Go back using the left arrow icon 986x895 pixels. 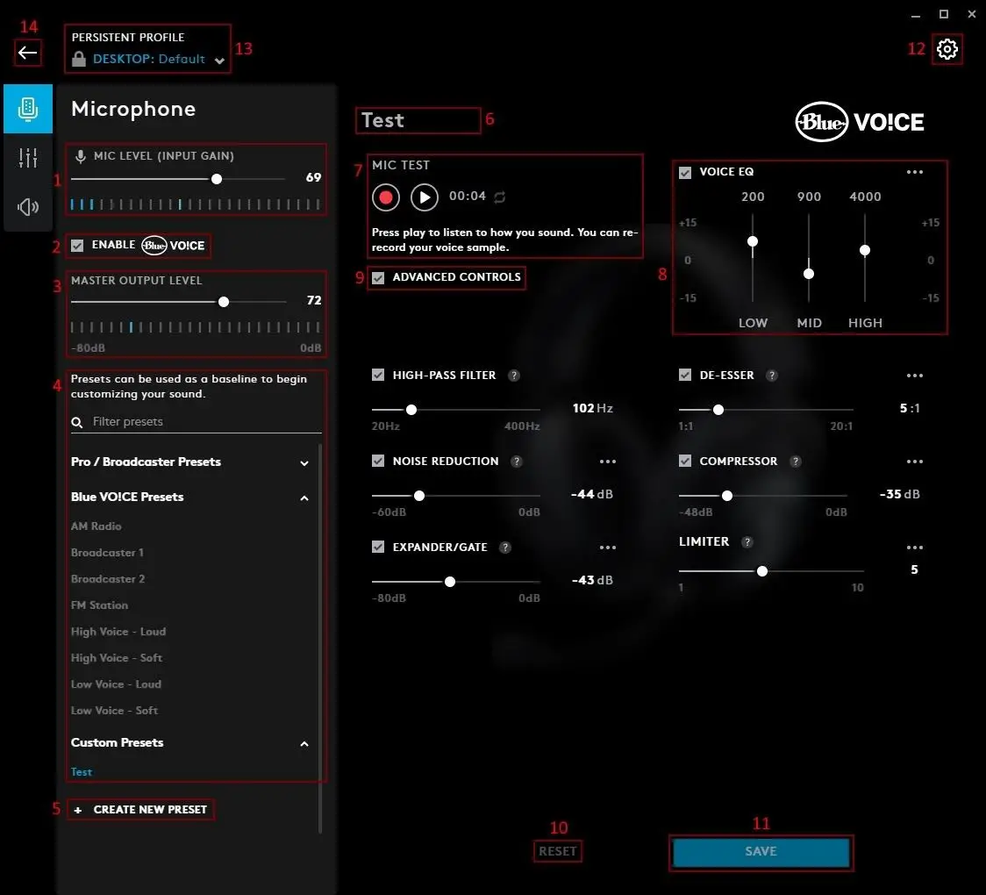(x=28, y=52)
